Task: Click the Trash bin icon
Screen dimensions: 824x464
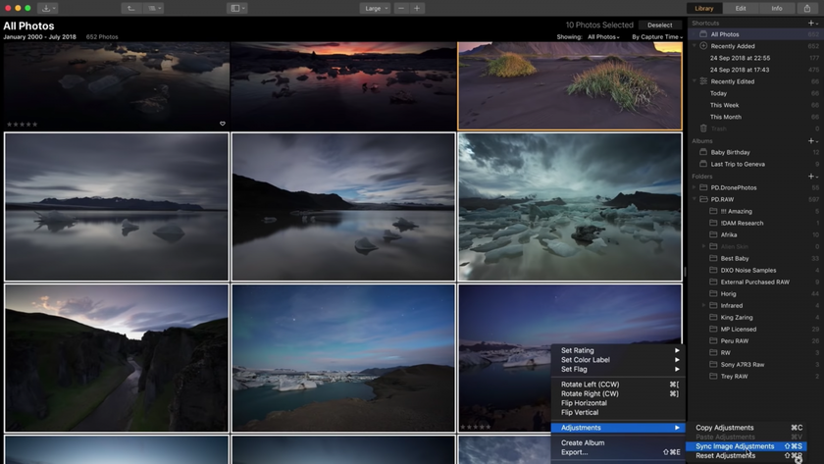Action: point(703,129)
